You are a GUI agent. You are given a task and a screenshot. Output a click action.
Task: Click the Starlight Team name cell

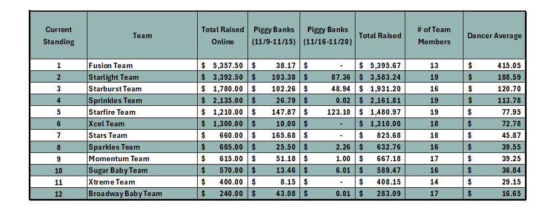click(x=142, y=77)
